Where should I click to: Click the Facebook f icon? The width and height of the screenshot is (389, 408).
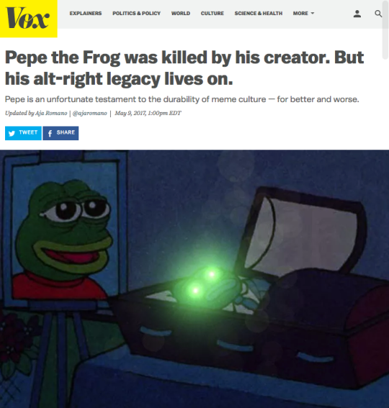pyautogui.click(x=50, y=134)
